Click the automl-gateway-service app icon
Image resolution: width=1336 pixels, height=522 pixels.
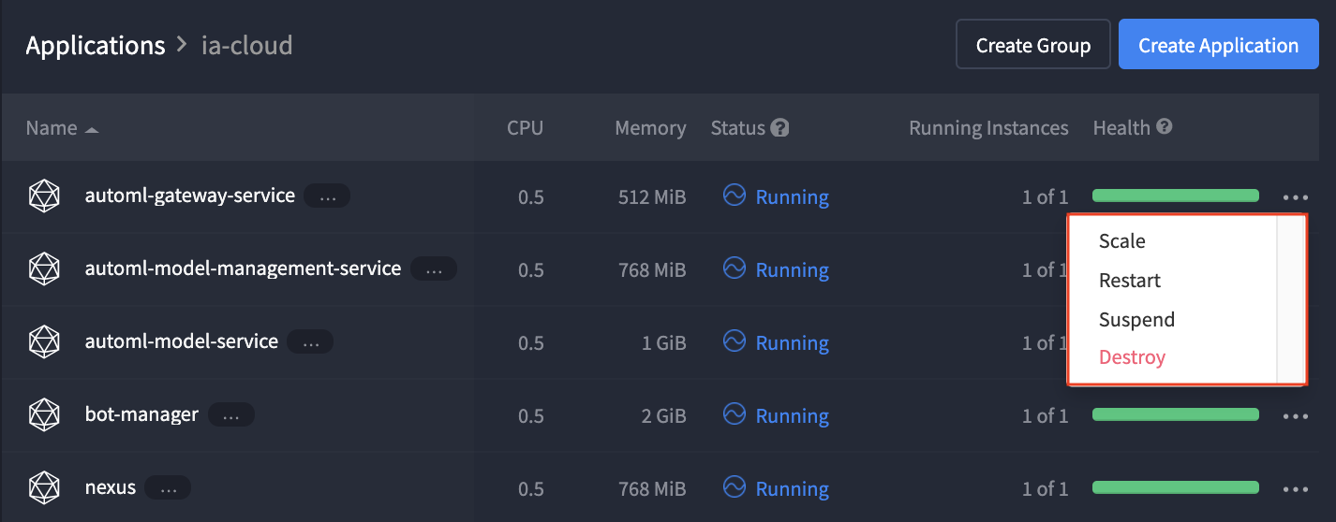coord(44,196)
